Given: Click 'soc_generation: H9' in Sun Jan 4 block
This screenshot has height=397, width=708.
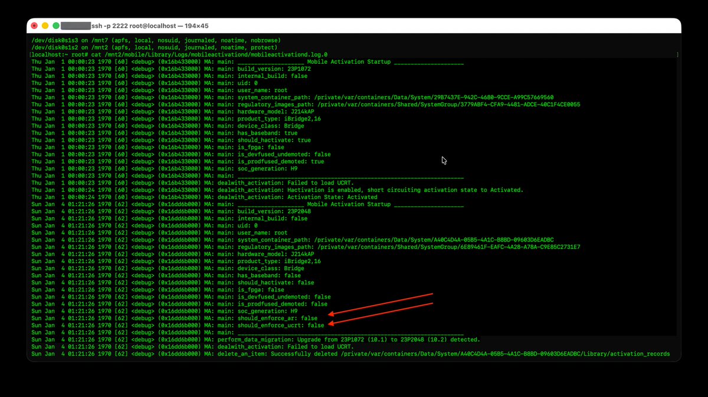Looking at the screenshot, I should [267, 311].
